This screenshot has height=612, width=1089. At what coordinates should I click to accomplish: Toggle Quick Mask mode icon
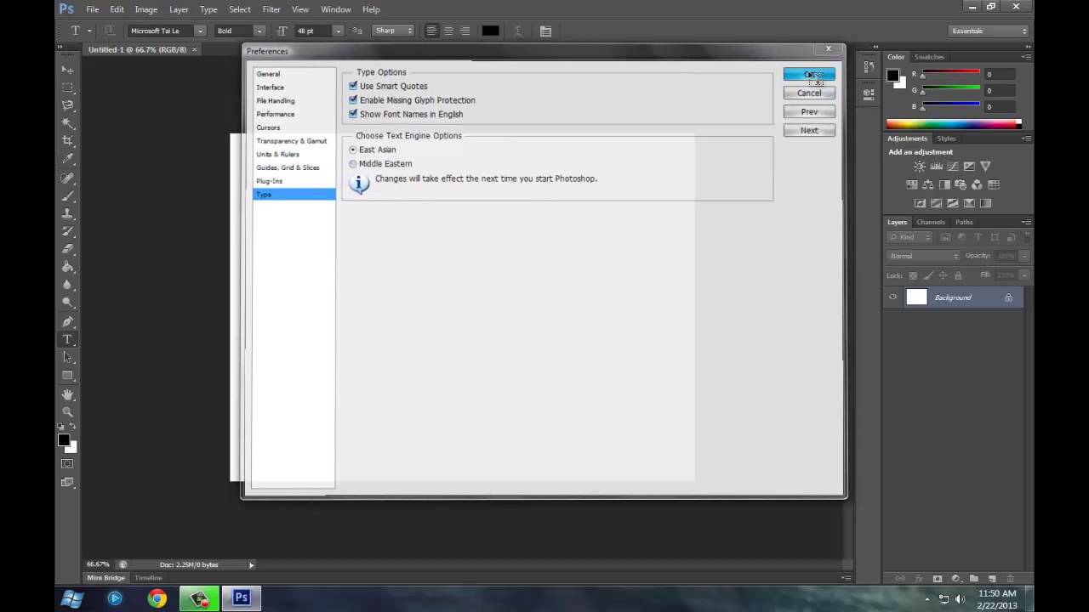point(67,464)
